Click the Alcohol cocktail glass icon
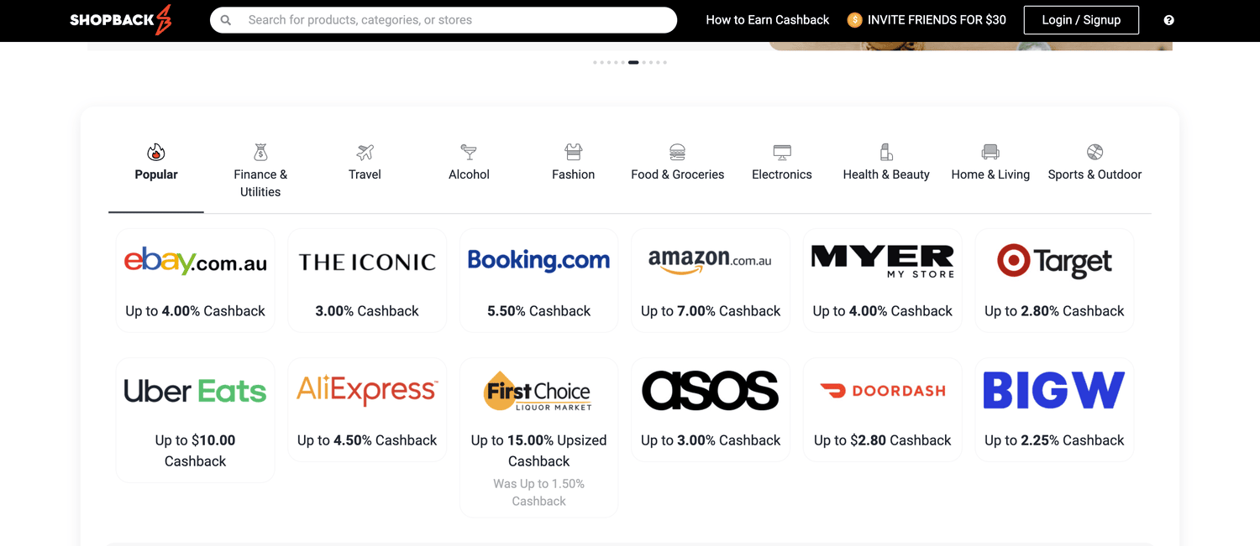This screenshot has height=546, width=1260. point(469,152)
